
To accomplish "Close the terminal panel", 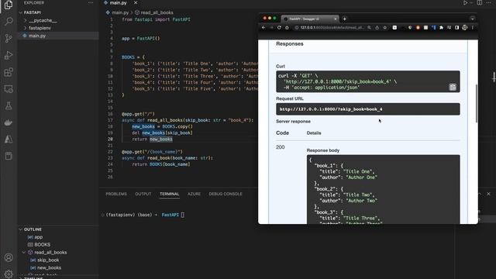I will coord(488,194).
